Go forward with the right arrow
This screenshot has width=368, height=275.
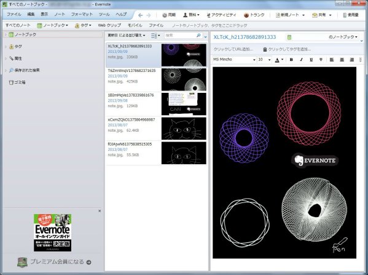pyautogui.click(x=149, y=15)
